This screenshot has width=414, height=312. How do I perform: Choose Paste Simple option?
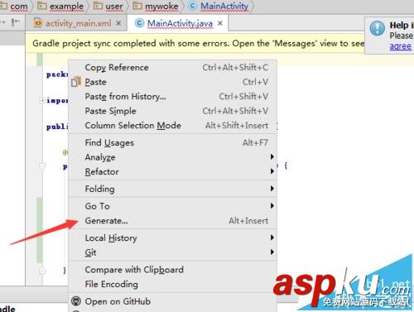coord(172,111)
